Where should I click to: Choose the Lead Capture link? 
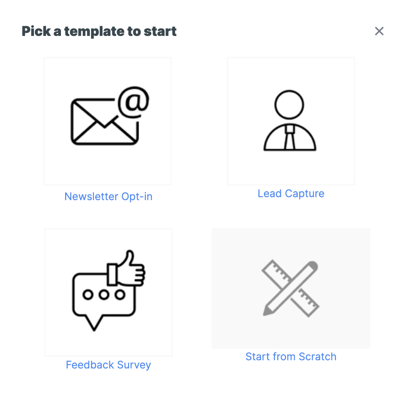click(x=291, y=193)
